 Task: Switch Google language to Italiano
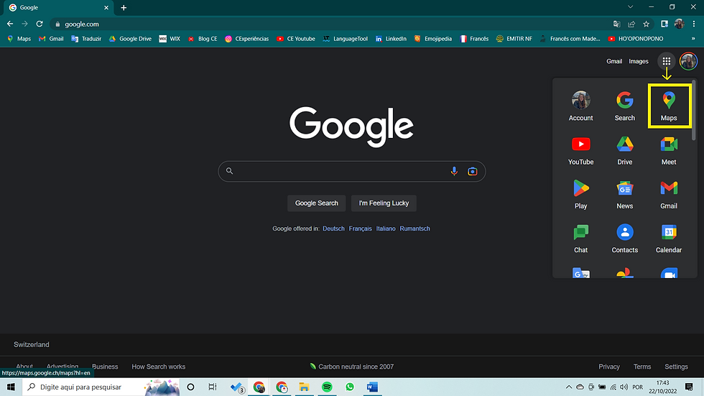[x=386, y=229]
